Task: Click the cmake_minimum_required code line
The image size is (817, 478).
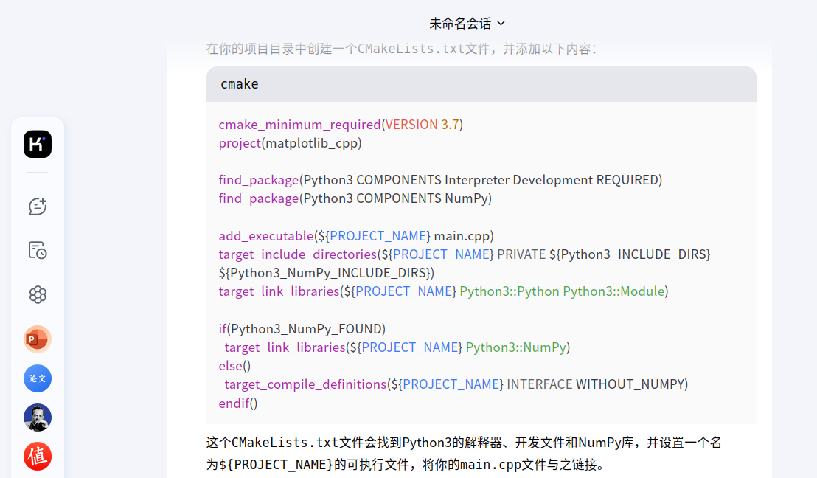Action: point(339,124)
